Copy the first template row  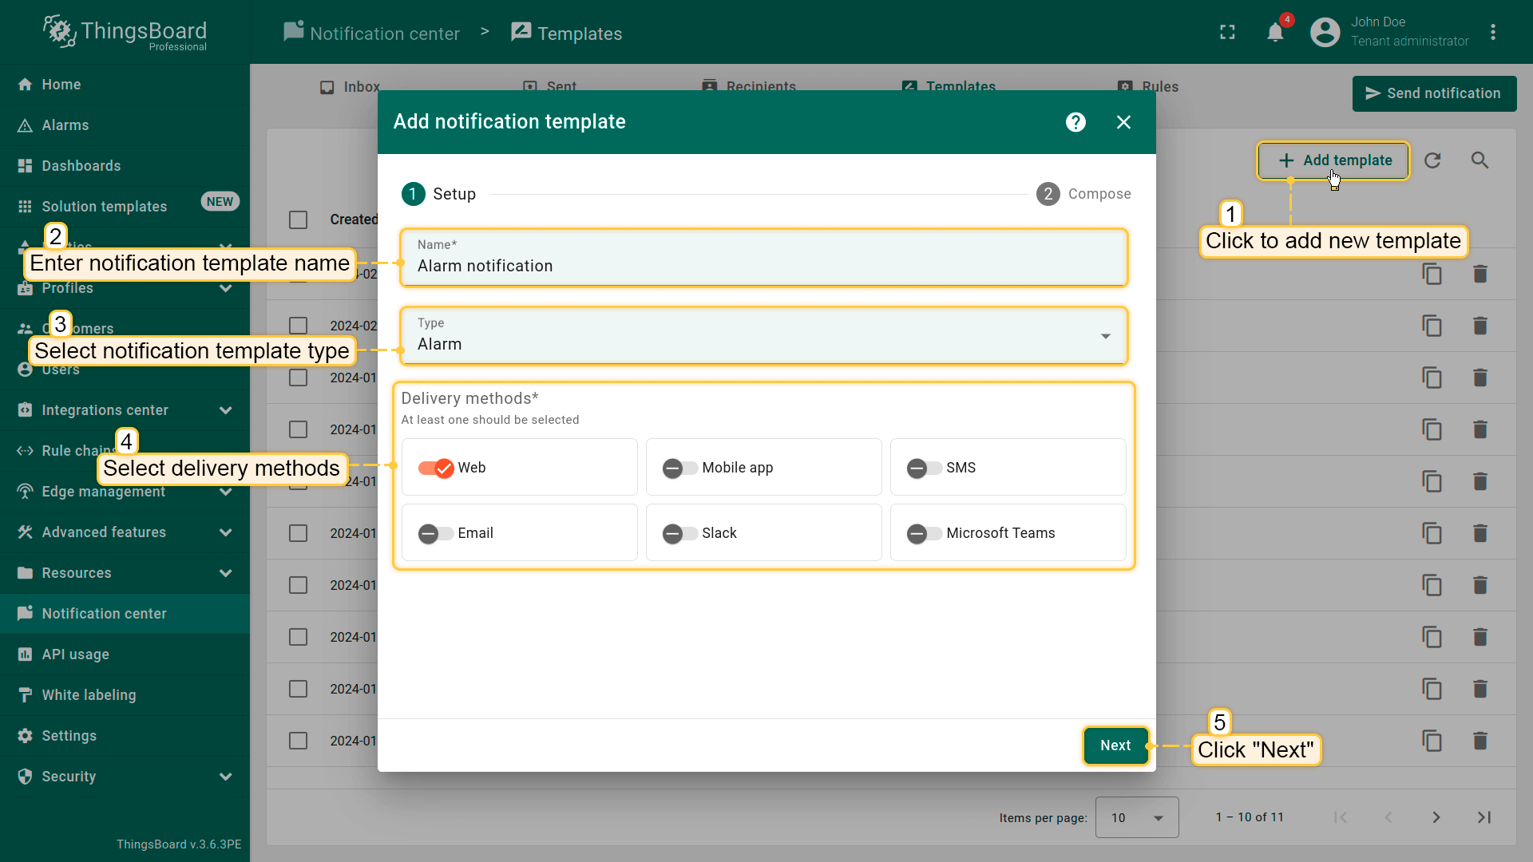[x=1432, y=274]
